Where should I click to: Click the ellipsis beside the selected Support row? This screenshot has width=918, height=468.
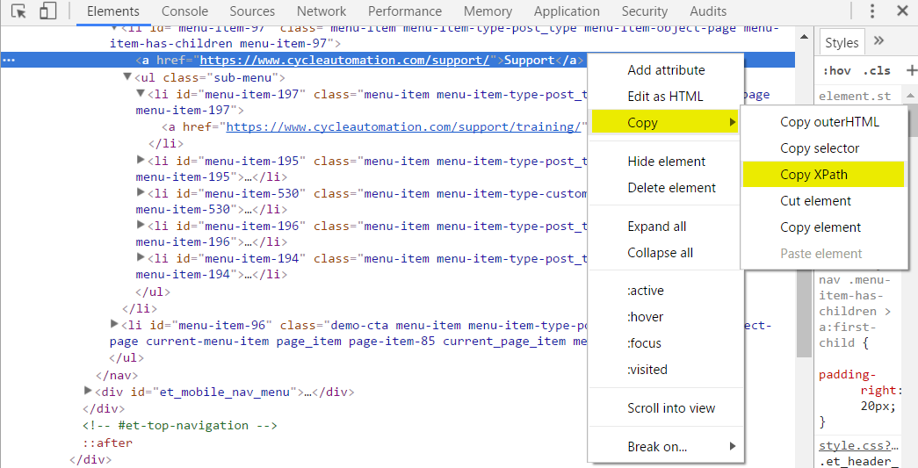[x=9, y=61]
